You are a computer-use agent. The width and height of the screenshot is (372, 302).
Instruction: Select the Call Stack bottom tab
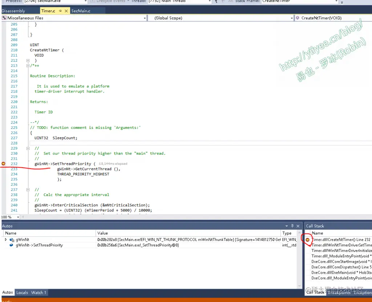tap(315, 292)
